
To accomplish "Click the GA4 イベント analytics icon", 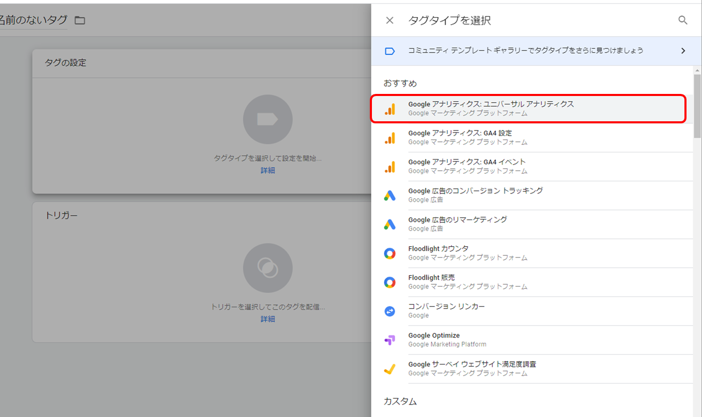I will [x=390, y=167].
